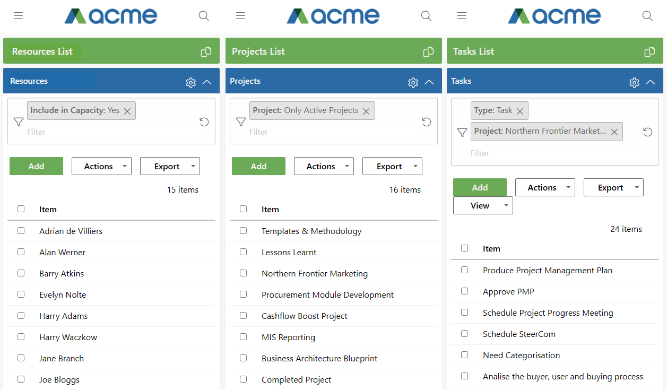Open View dropdown in Tasks panel
This screenshot has width=667, height=390.
click(483, 205)
